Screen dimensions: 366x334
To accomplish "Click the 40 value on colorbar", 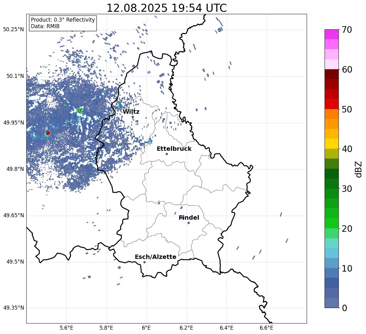I will click(347, 149).
